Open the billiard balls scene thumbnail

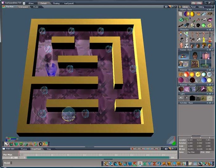tap(184, 56)
